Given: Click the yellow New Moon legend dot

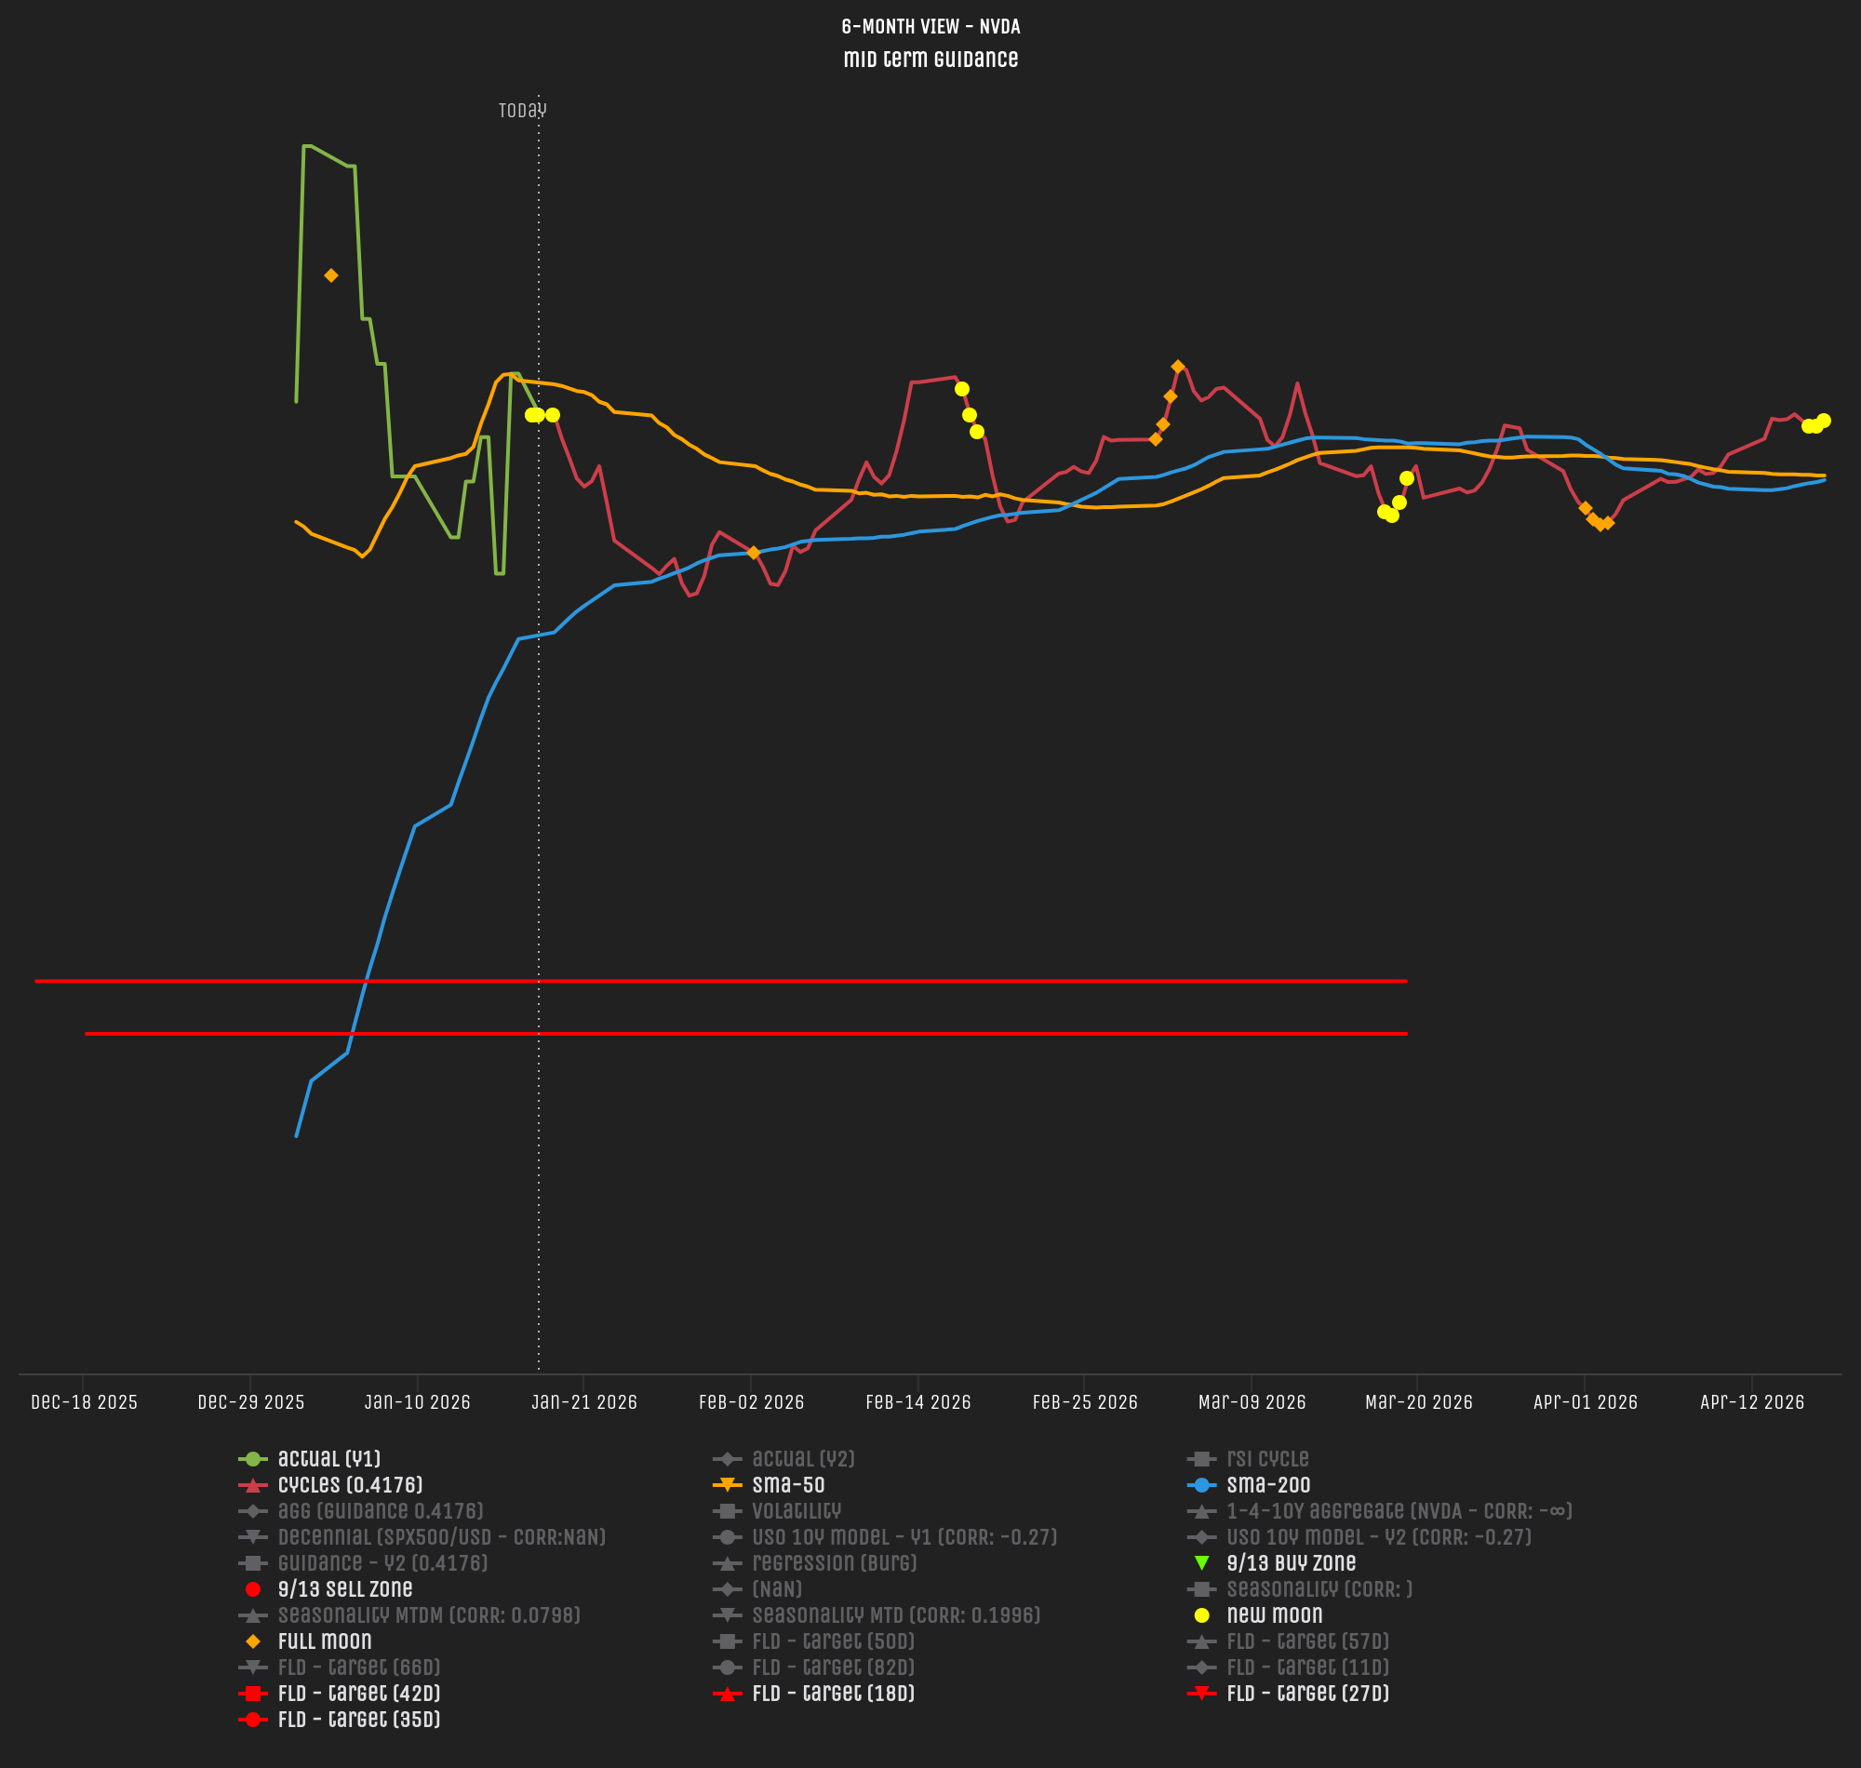Looking at the screenshot, I should [1201, 1615].
